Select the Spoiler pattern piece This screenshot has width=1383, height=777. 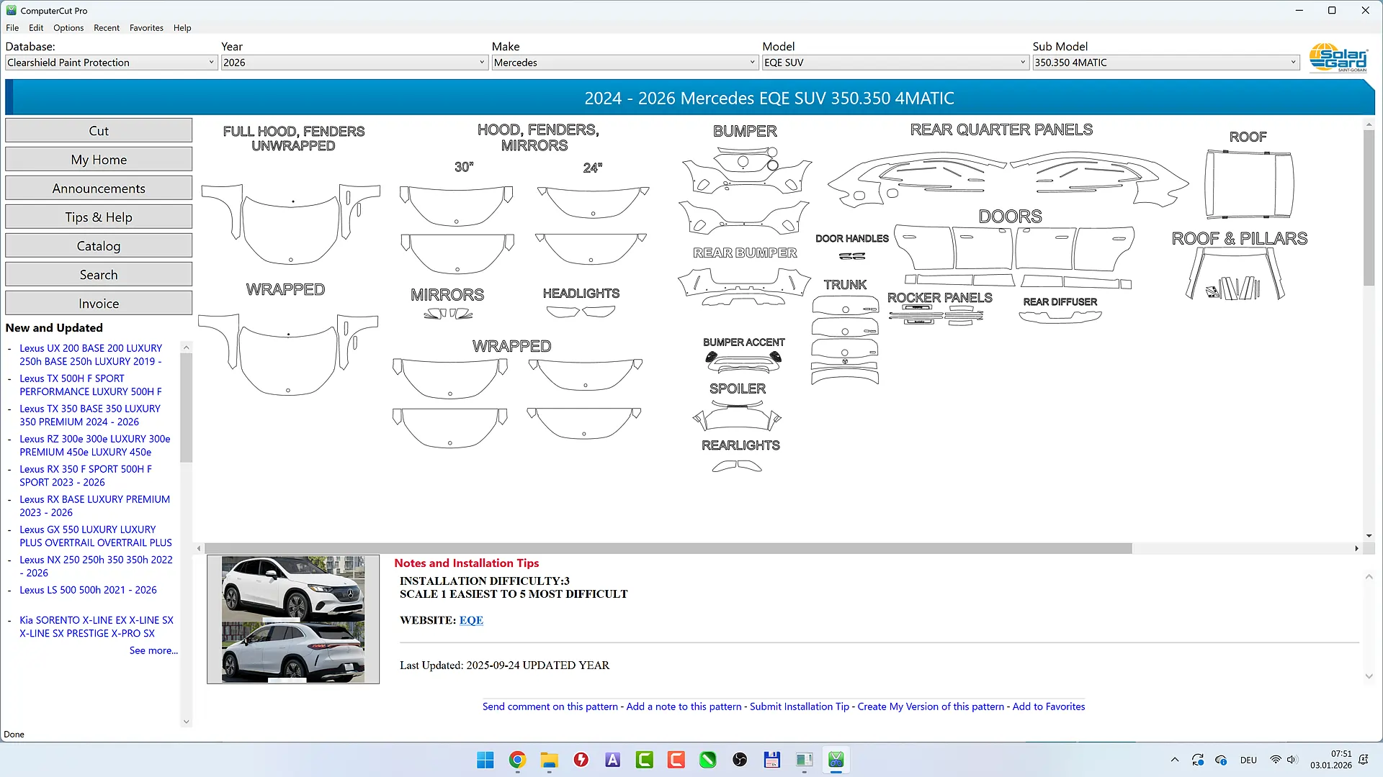(x=737, y=415)
